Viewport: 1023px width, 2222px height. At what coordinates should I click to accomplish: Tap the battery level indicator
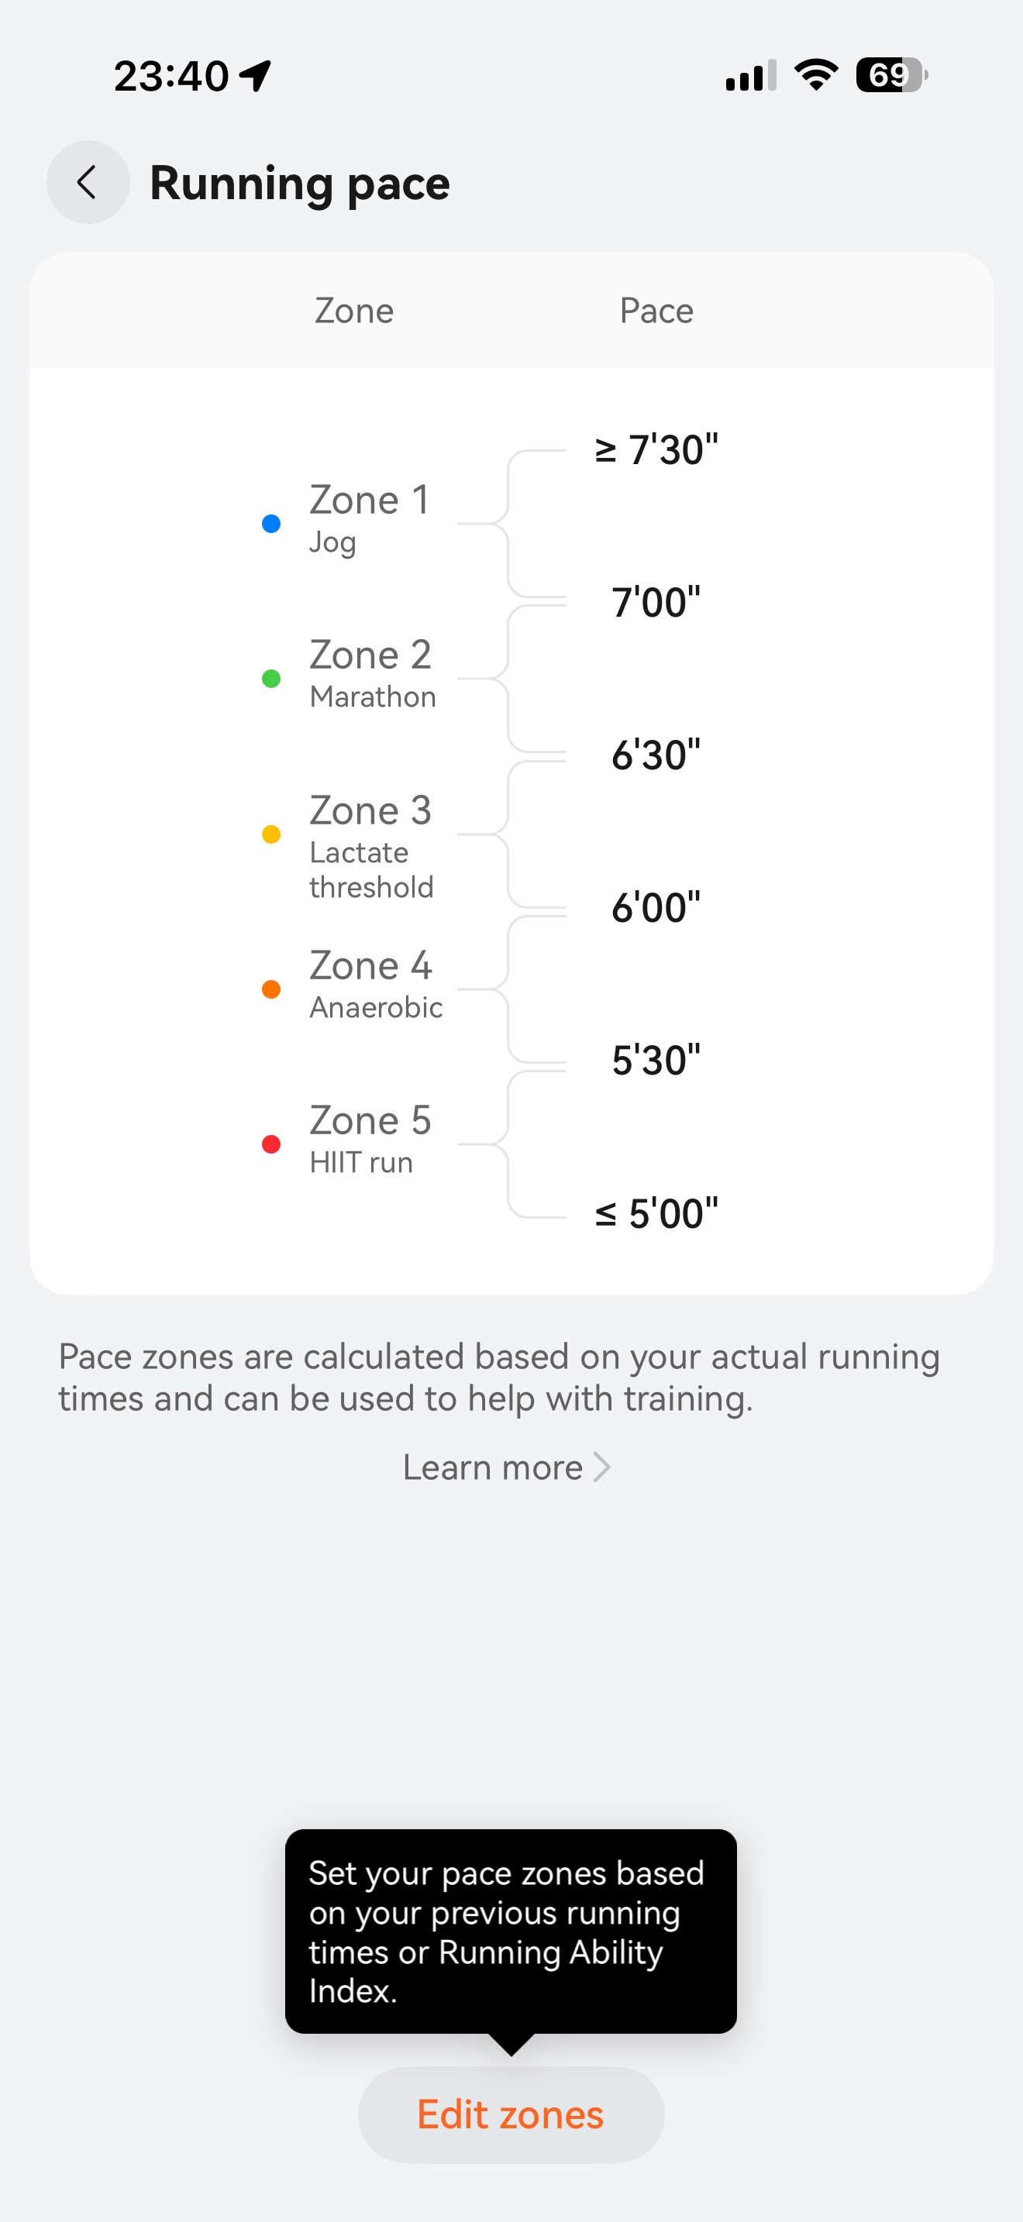tap(891, 75)
